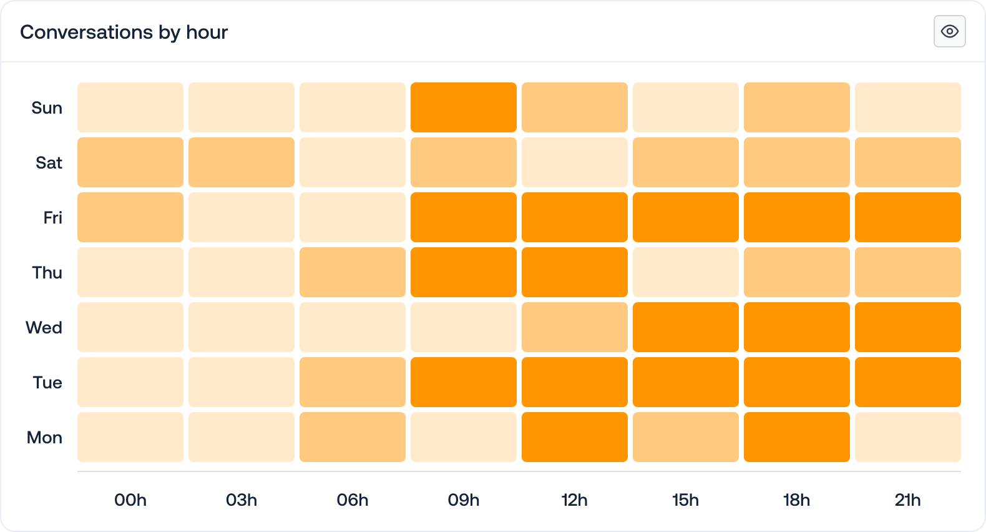
Task: Click the Wed row label
Action: click(44, 327)
